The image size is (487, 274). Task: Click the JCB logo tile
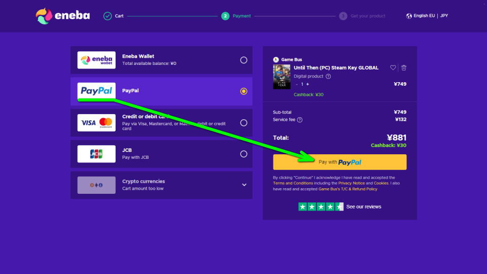pos(96,154)
